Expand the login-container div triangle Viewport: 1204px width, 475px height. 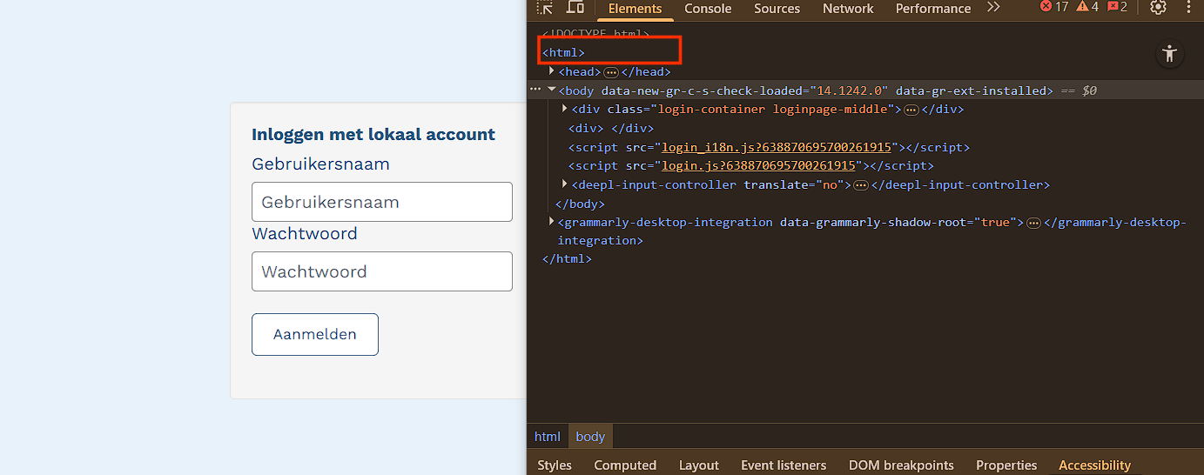[x=565, y=109]
